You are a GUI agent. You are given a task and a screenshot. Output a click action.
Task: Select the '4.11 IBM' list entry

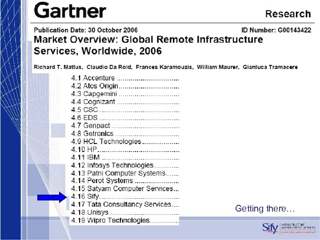(x=125, y=157)
